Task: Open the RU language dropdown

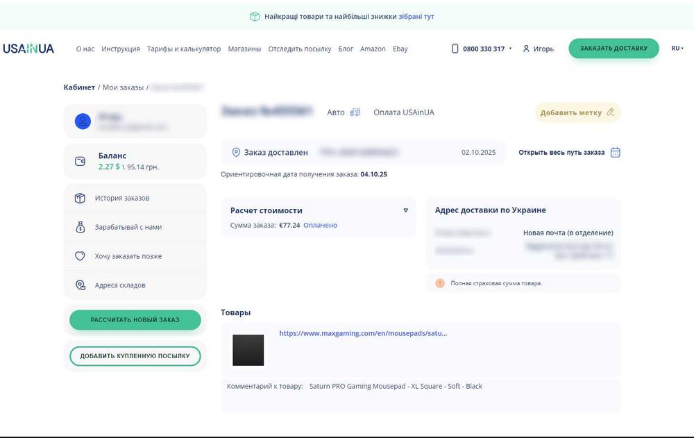Action: 677,49
